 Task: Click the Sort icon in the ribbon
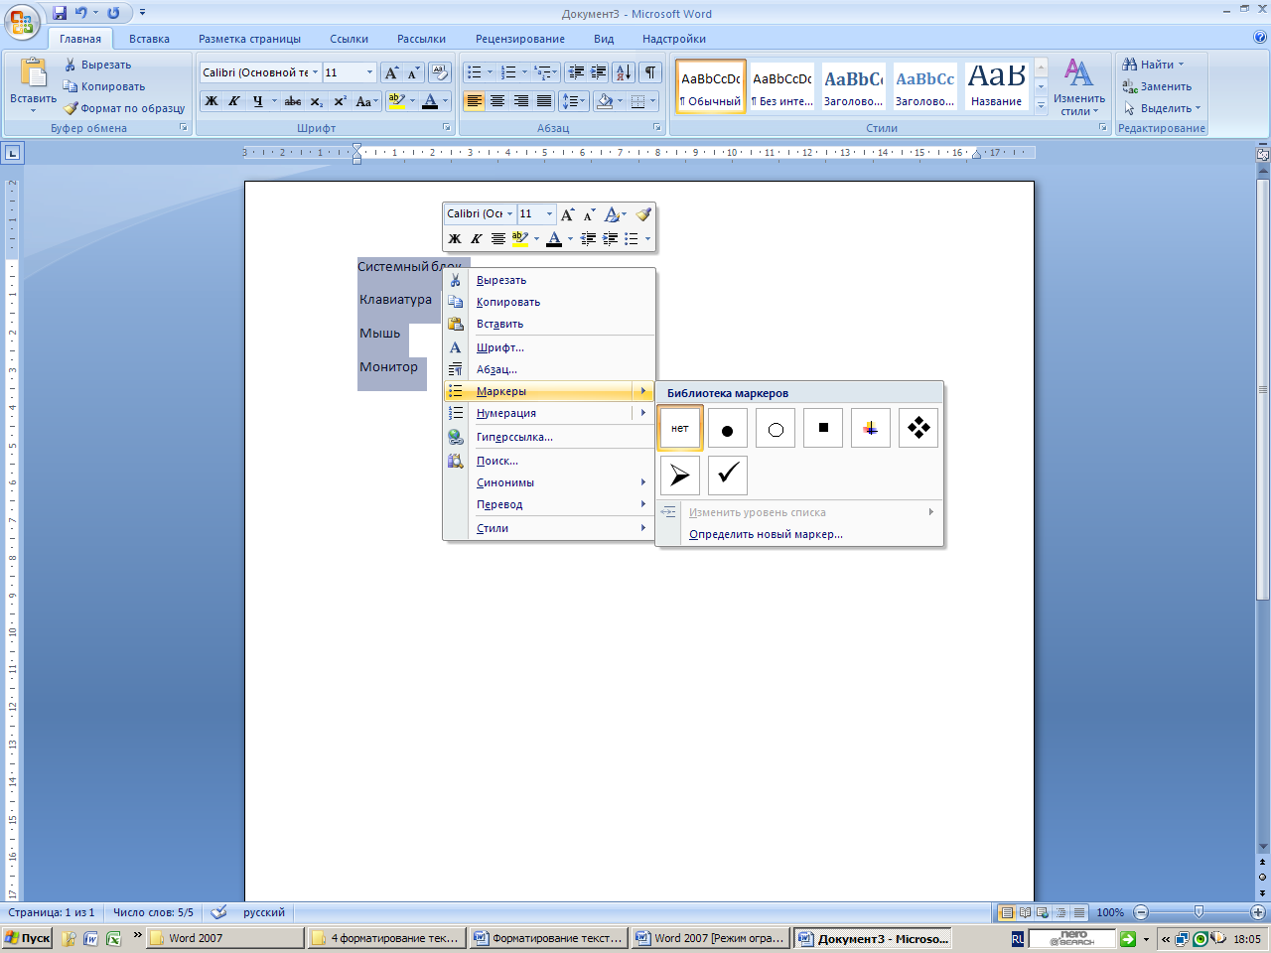pos(624,72)
